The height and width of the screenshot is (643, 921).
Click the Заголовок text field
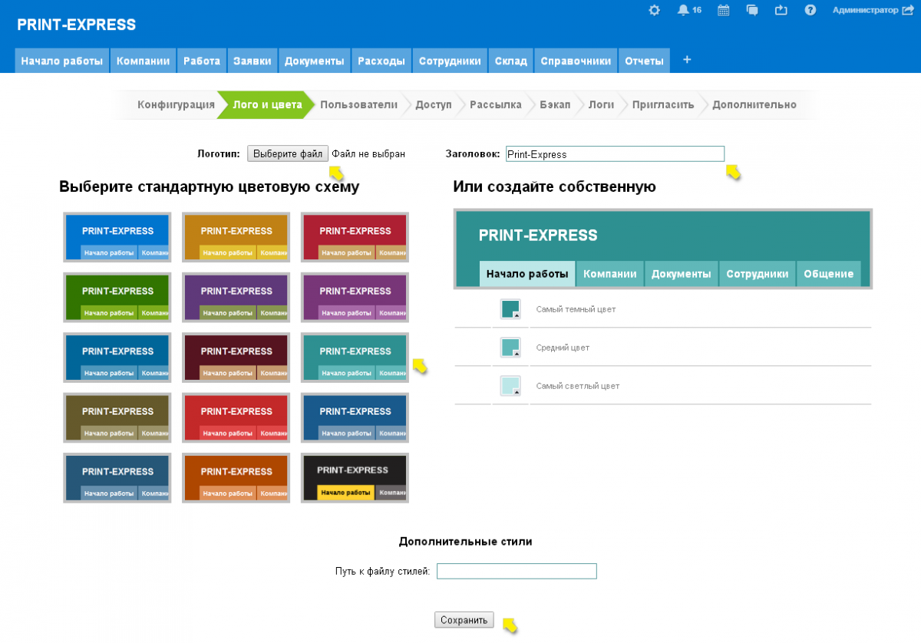coord(614,154)
